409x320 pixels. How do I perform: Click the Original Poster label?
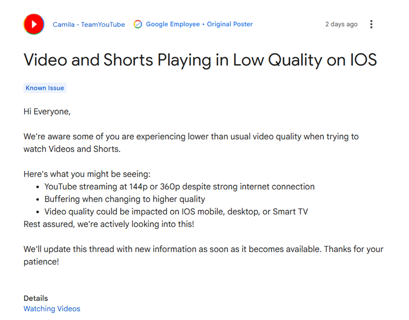pos(230,24)
